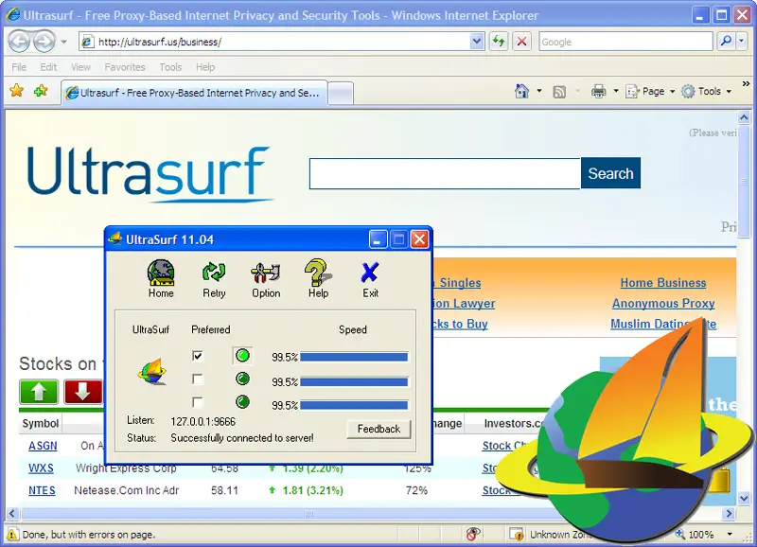Open the Edit menu
Viewport: 757px width, 547px height.
tap(48, 67)
